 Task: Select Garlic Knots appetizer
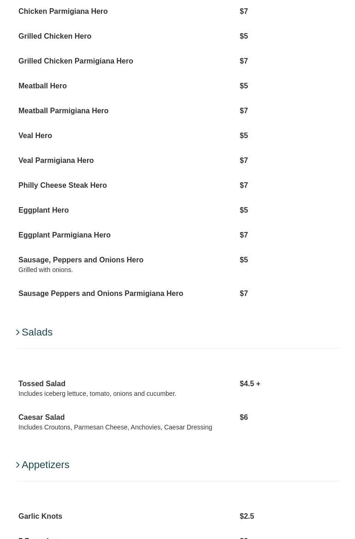click(x=40, y=516)
